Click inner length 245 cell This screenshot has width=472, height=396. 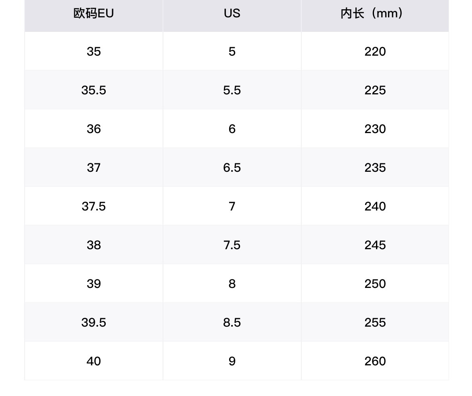(x=375, y=245)
